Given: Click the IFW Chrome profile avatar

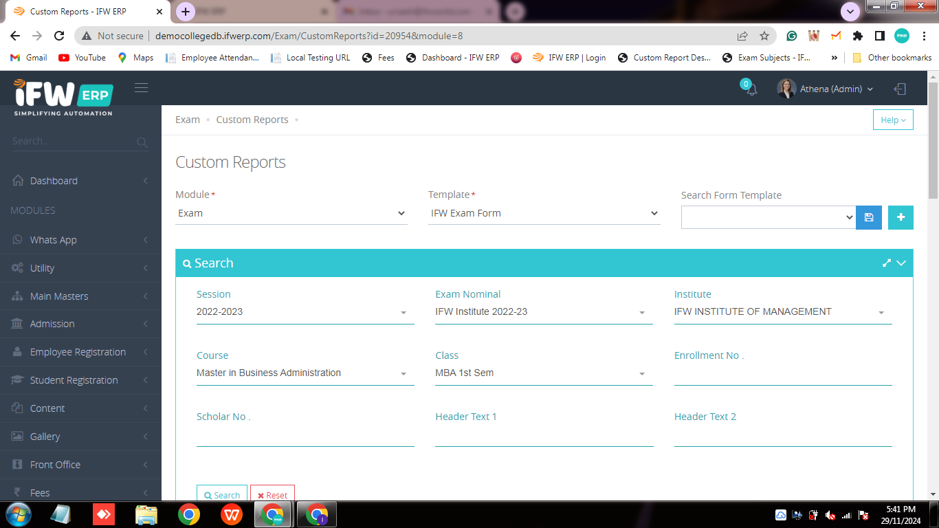Looking at the screenshot, I should point(902,36).
